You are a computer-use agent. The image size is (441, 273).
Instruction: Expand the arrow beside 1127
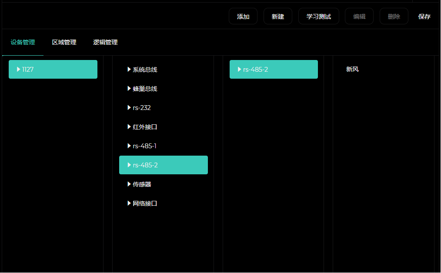pyautogui.click(x=18, y=69)
